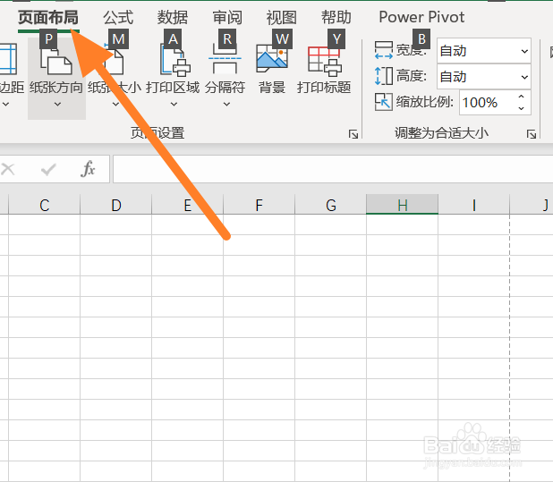Select column F header
Viewport: 553px width, 482px height.
[x=259, y=205]
